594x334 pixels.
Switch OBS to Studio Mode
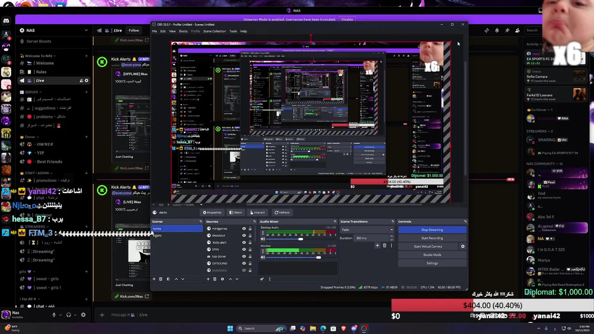pos(432,255)
